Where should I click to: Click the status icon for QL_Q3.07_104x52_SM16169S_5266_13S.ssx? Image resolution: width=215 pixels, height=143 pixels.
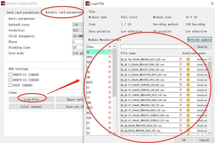(188, 100)
